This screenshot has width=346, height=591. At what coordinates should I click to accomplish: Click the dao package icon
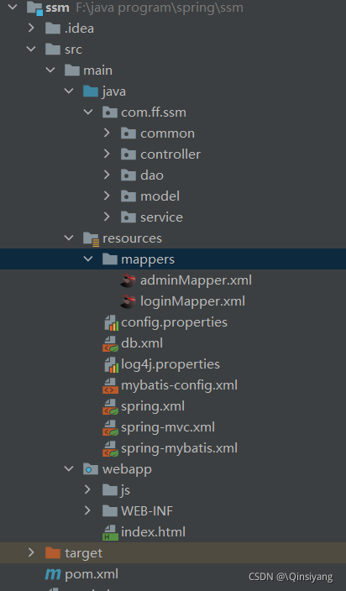128,175
